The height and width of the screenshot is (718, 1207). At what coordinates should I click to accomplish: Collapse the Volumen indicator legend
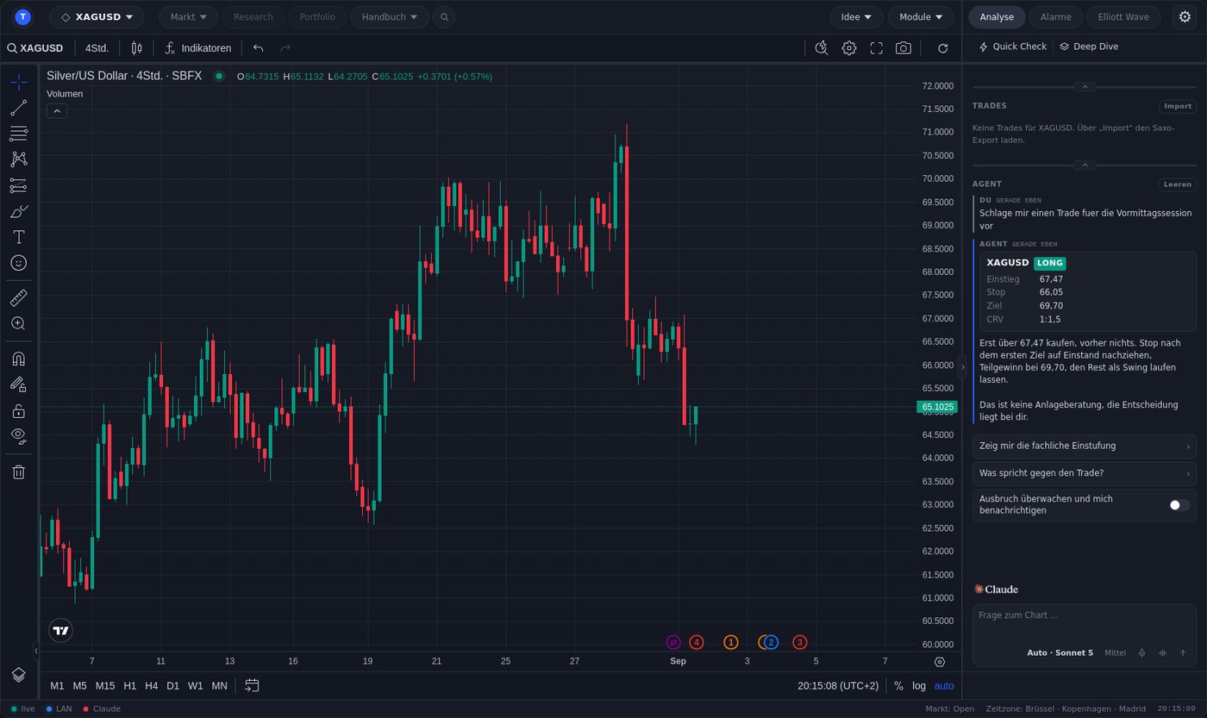[57, 110]
